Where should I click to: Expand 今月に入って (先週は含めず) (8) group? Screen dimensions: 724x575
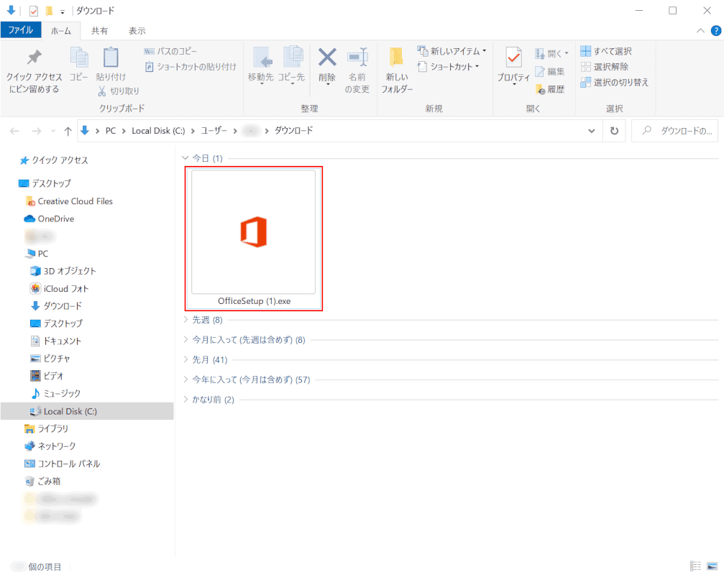185,340
